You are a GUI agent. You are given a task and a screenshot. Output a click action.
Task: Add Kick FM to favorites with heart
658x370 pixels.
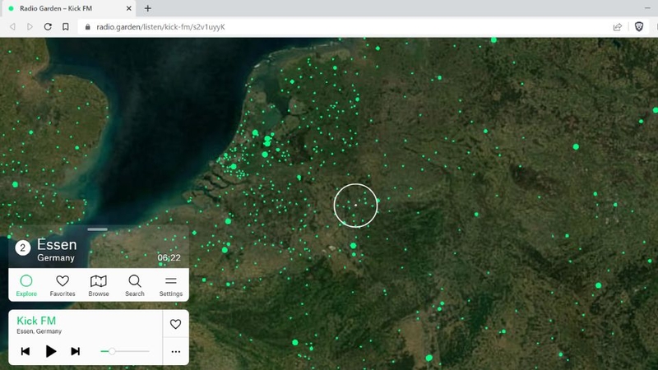point(175,324)
